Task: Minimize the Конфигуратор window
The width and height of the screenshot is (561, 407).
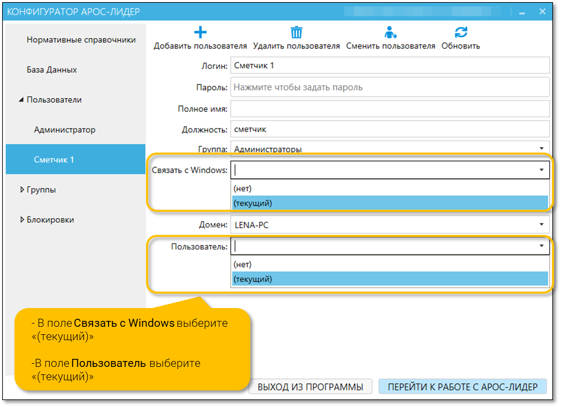Action: 522,12
